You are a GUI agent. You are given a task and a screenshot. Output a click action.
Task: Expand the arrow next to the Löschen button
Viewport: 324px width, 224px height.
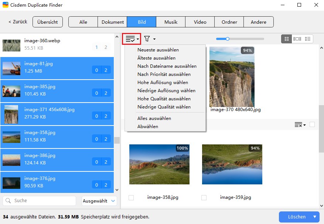314,217
